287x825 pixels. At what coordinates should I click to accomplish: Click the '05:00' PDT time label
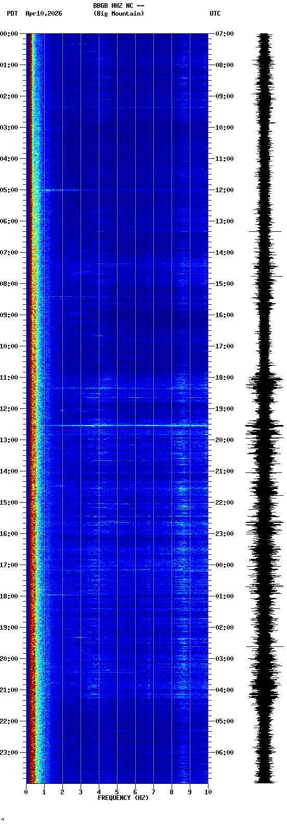coord(9,190)
